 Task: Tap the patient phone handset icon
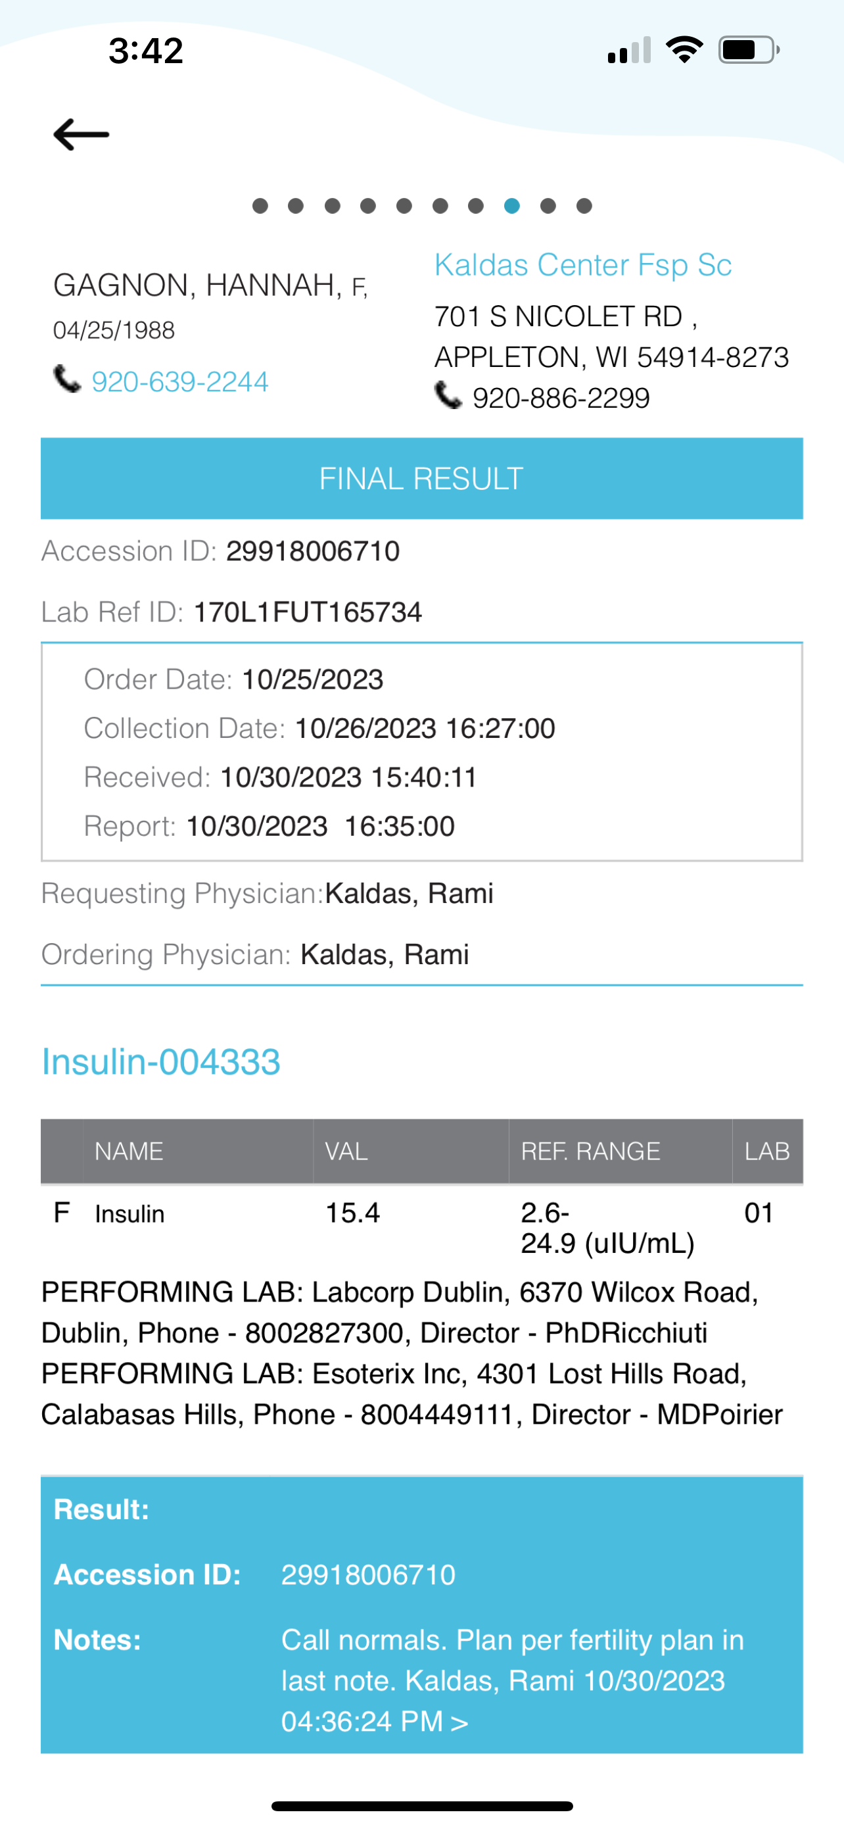click(67, 379)
